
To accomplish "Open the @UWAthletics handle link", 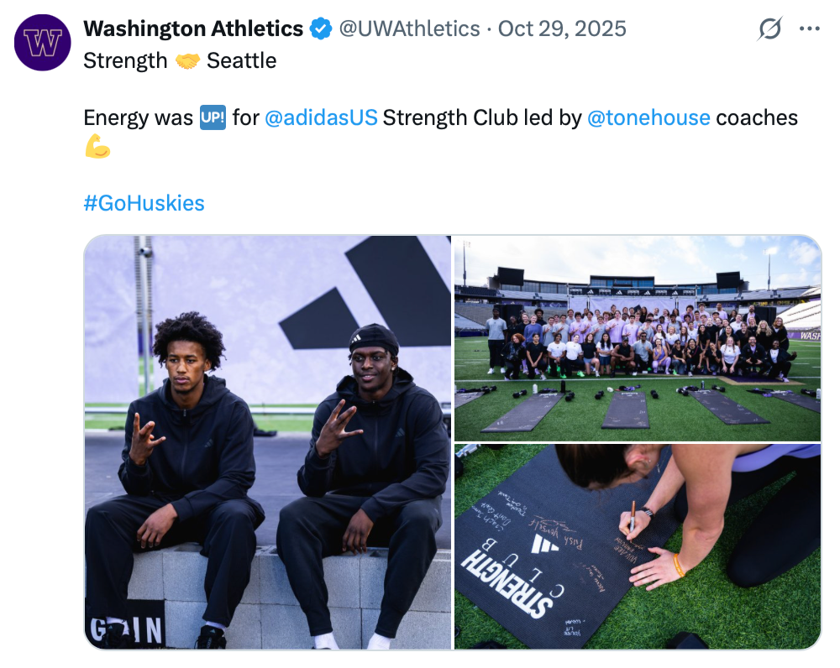I will pos(409,29).
